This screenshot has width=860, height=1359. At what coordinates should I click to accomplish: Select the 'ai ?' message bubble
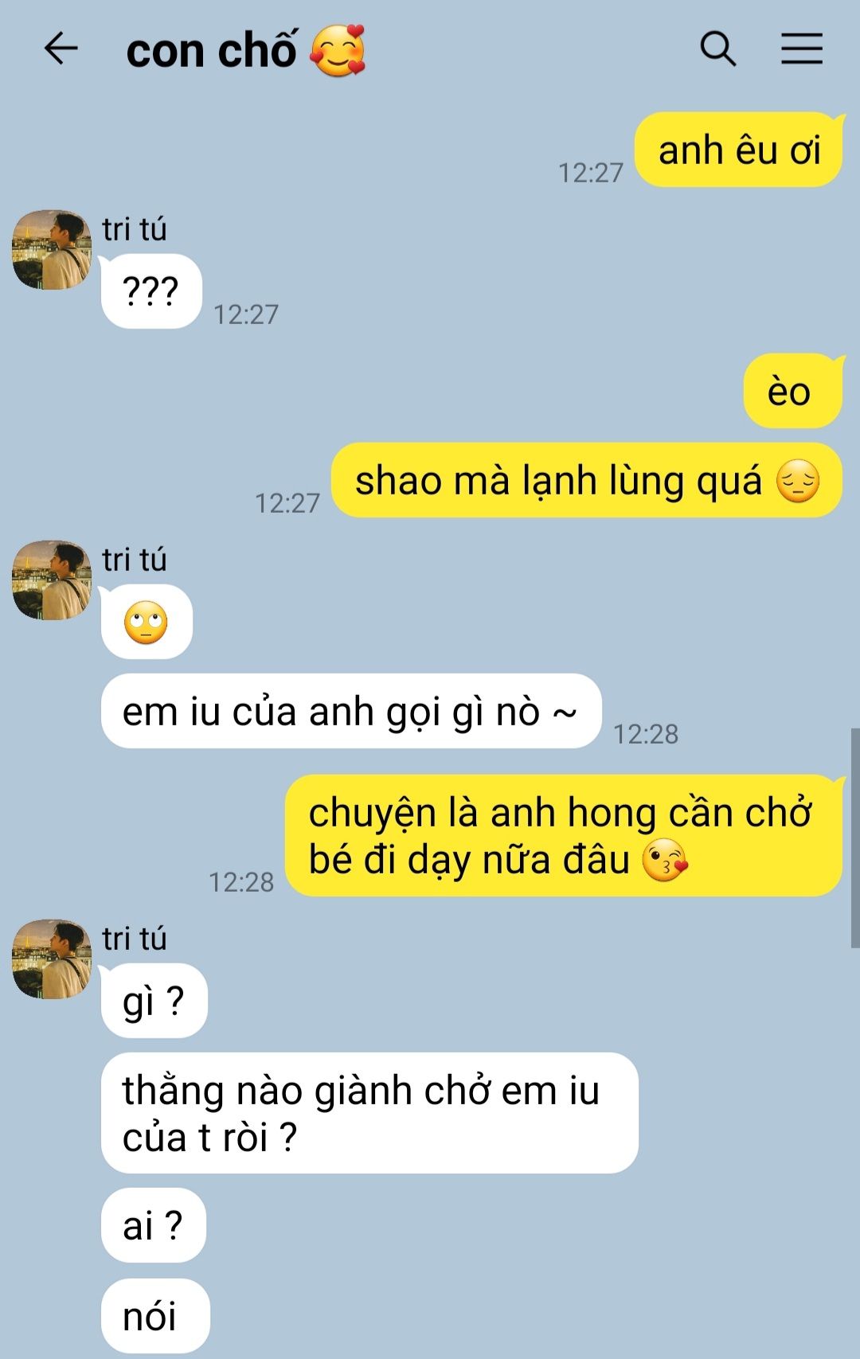tap(154, 1225)
